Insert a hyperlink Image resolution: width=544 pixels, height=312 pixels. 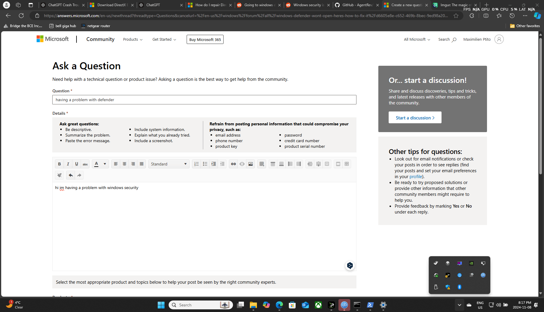[x=233, y=164]
